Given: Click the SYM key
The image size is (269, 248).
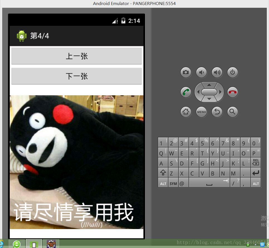Looking at the screenshot, I should coord(173,183).
